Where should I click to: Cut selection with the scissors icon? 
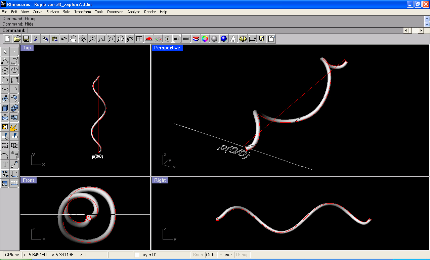[36, 39]
